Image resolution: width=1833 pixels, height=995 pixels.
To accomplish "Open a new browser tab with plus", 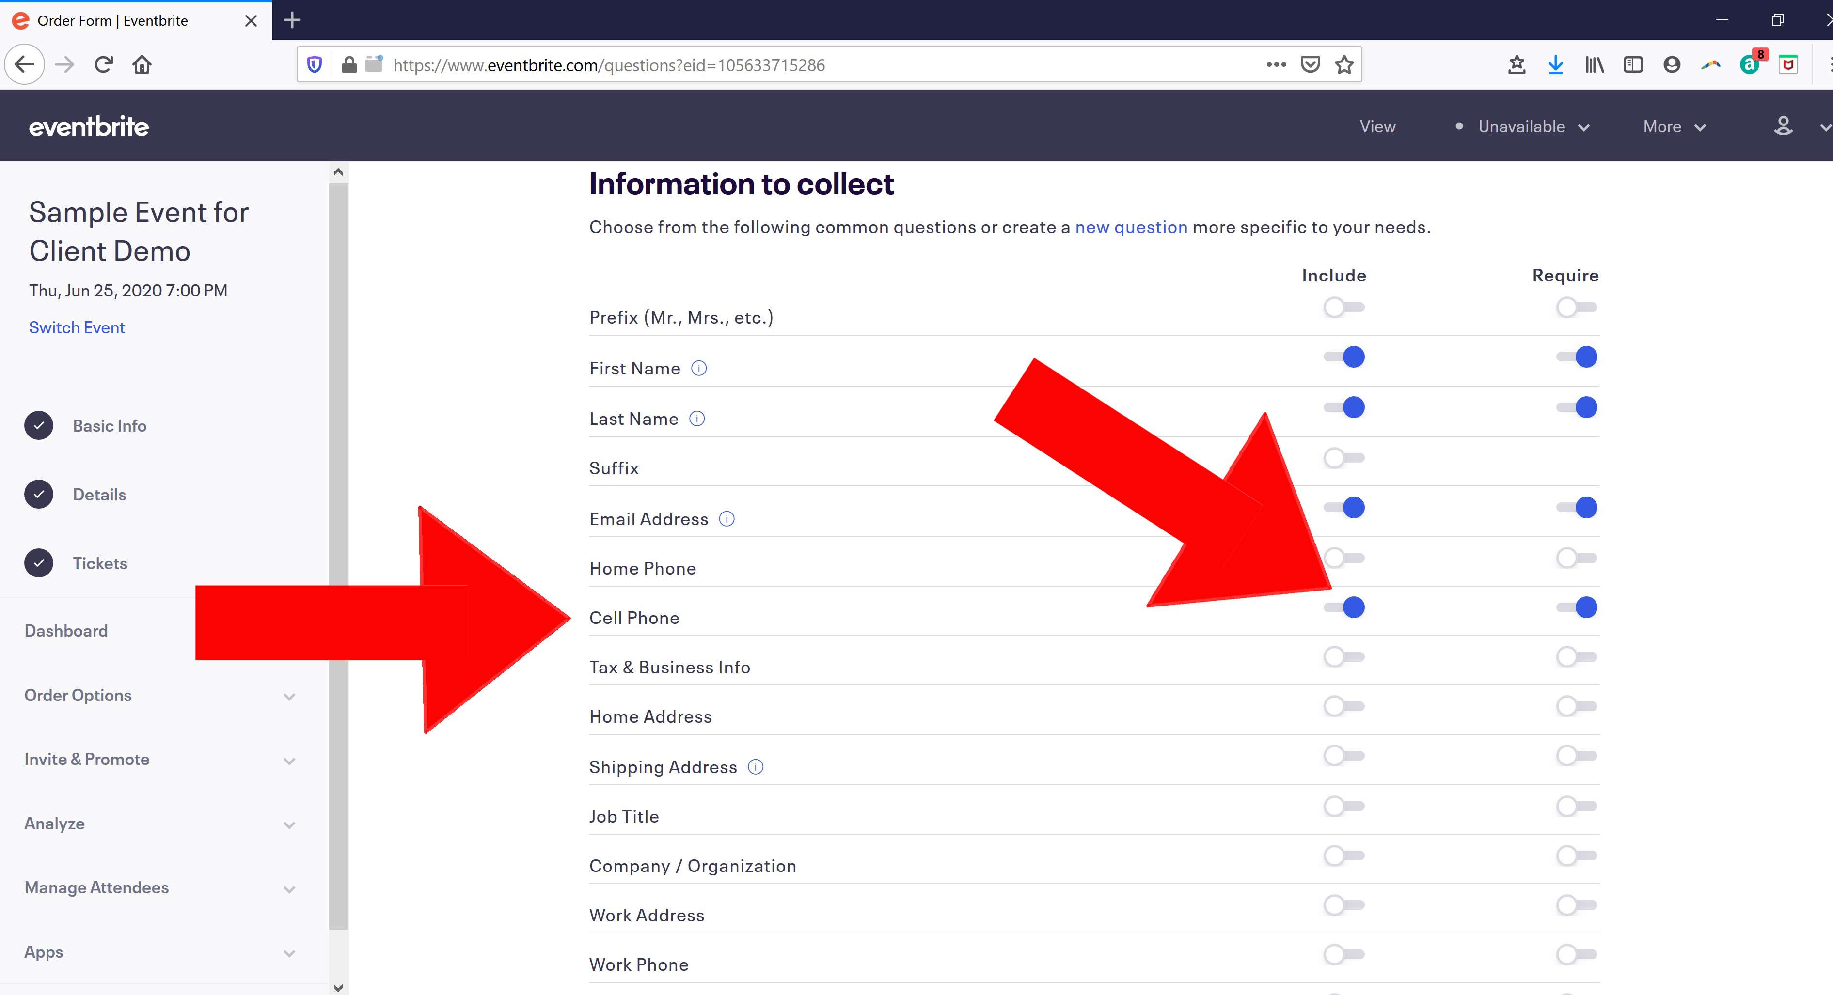I will [x=292, y=20].
